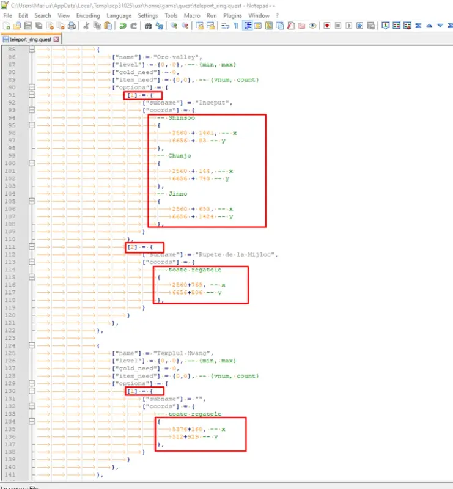This screenshot has width=453, height=489.
Task: Open the Language menu
Action: click(119, 16)
